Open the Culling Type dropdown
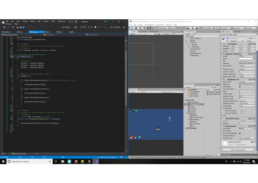The height and width of the screenshot is (183, 258). [247, 138]
